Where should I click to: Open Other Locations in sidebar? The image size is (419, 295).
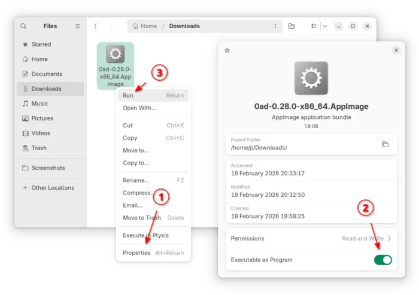pyautogui.click(x=53, y=188)
